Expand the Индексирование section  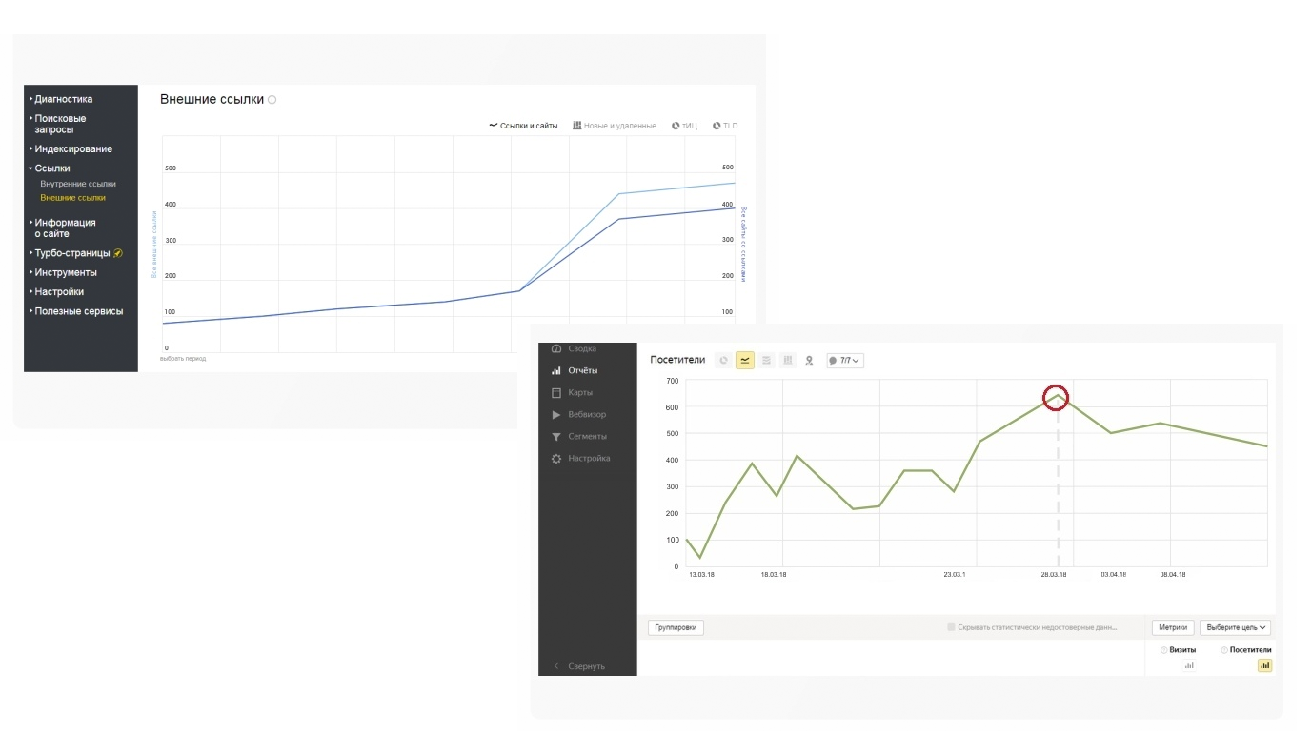click(71, 148)
